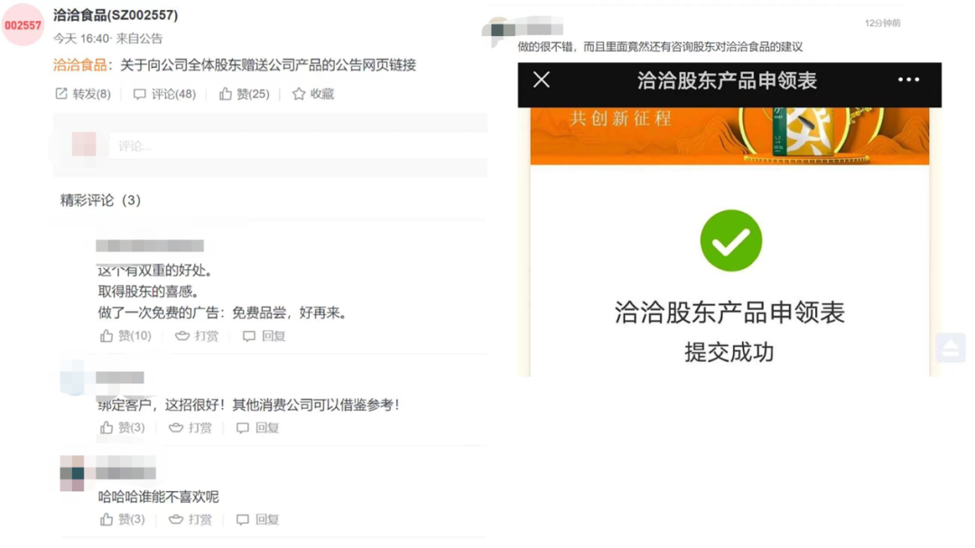Image resolution: width=975 pixels, height=548 pixels.
Task: Click the 洽洽股东产品申领表 title in the black header
Action: click(727, 80)
